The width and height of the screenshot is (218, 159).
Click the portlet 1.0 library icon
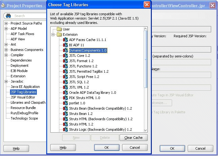65,103
